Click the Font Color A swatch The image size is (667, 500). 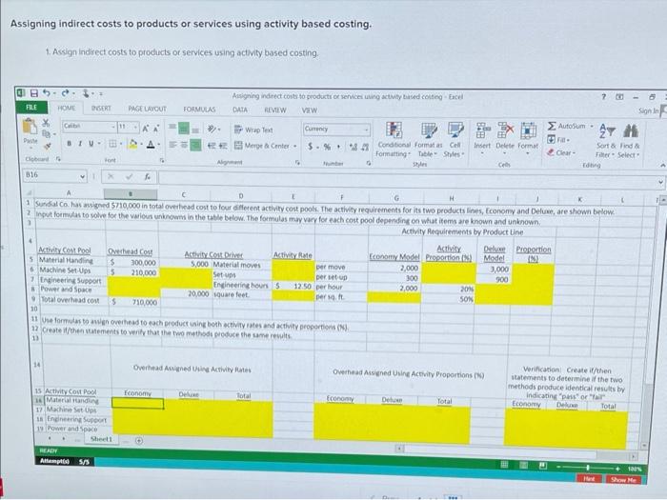pyautogui.click(x=151, y=145)
